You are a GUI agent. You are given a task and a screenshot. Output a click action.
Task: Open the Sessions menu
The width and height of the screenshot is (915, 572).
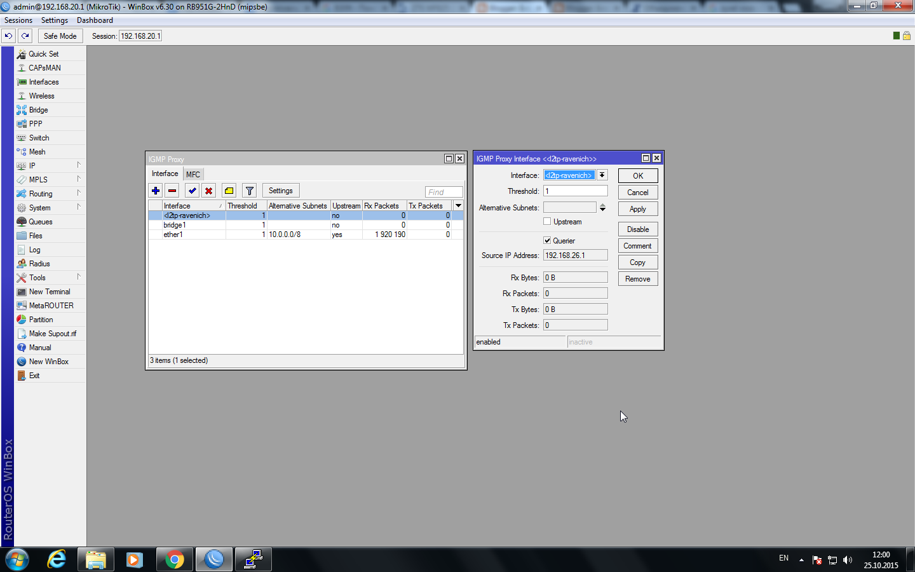click(x=18, y=20)
